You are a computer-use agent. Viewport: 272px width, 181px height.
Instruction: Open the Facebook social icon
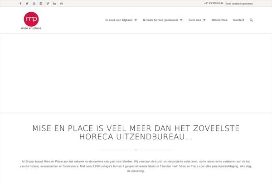(20, 4)
